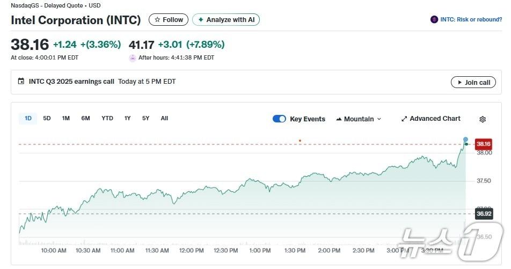
Task: Click the after-hours moon icon
Action: pos(133,58)
